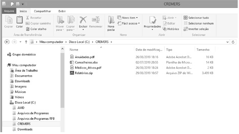The height and width of the screenshot is (134, 239).
Task: Open the Abrir dropdown arrow
Action: [176, 18]
